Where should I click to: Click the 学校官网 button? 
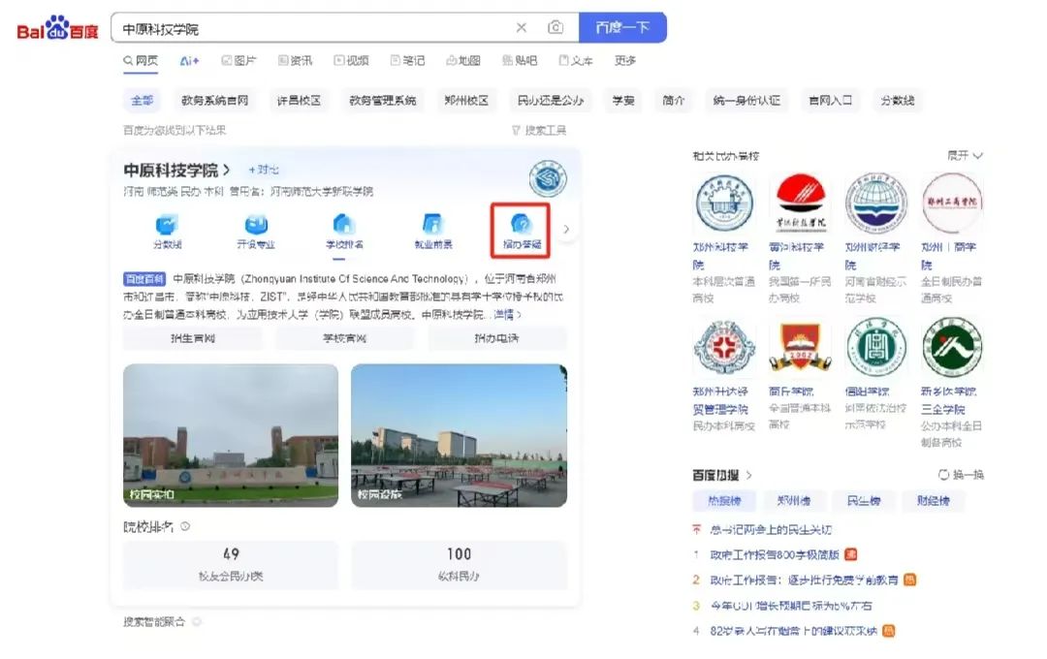pos(344,338)
